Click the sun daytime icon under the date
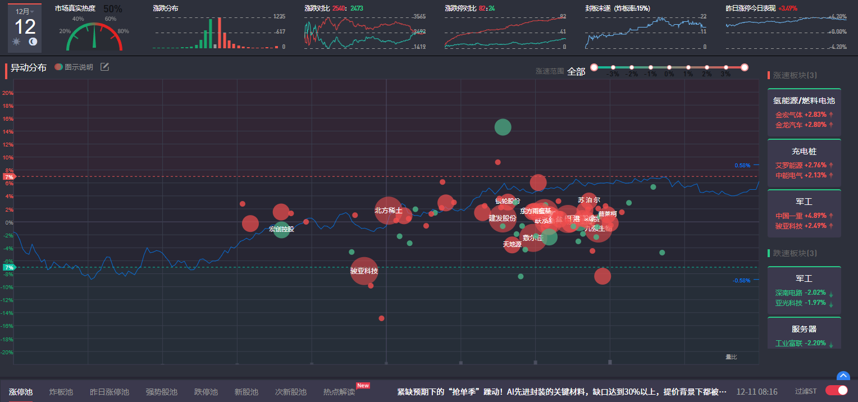This screenshot has height=402, width=858. pyautogui.click(x=16, y=42)
